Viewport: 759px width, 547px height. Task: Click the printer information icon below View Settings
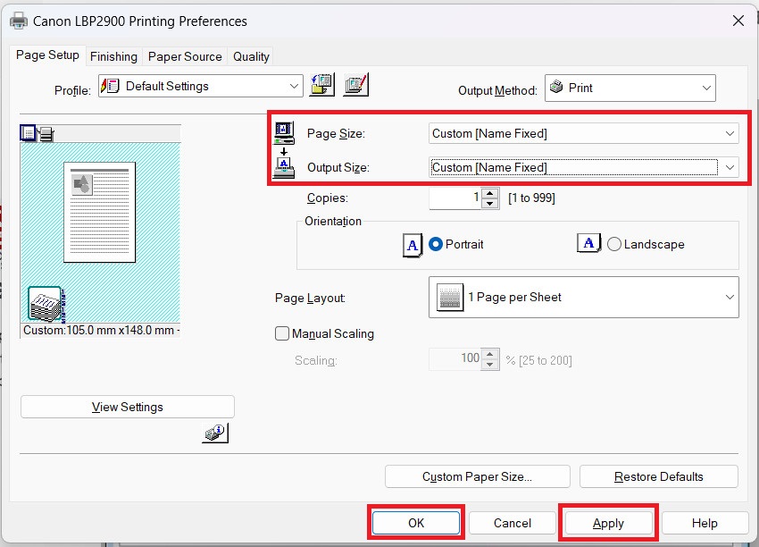coord(215,433)
